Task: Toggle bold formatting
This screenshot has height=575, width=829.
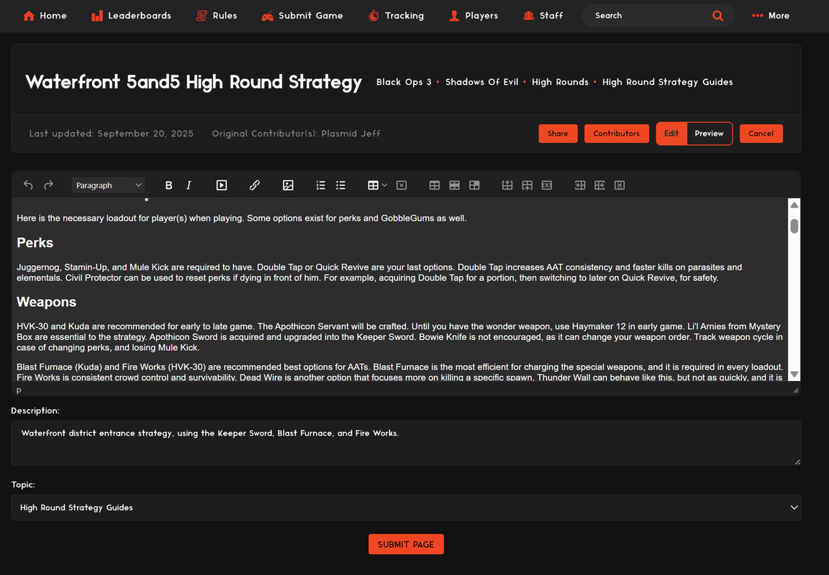Action: point(168,185)
